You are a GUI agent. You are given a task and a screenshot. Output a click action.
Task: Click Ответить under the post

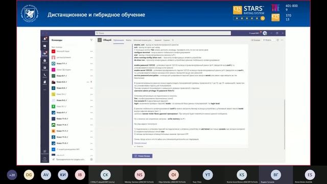tap(139, 147)
